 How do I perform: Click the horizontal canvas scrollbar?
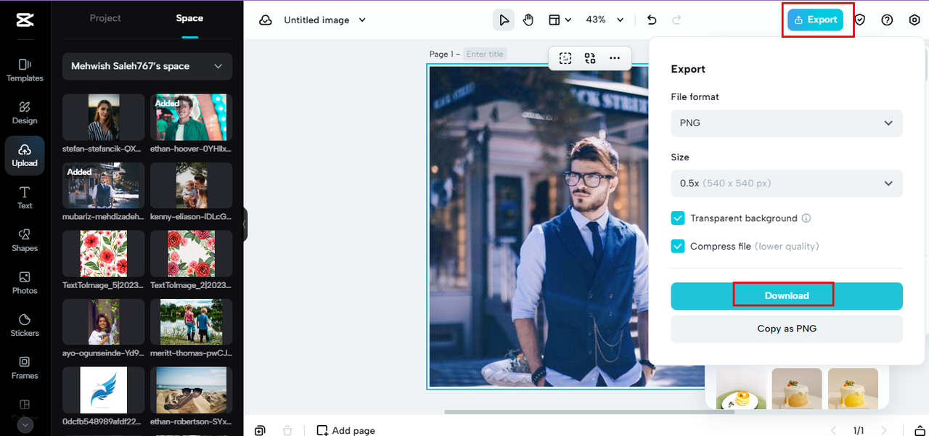pos(589,412)
